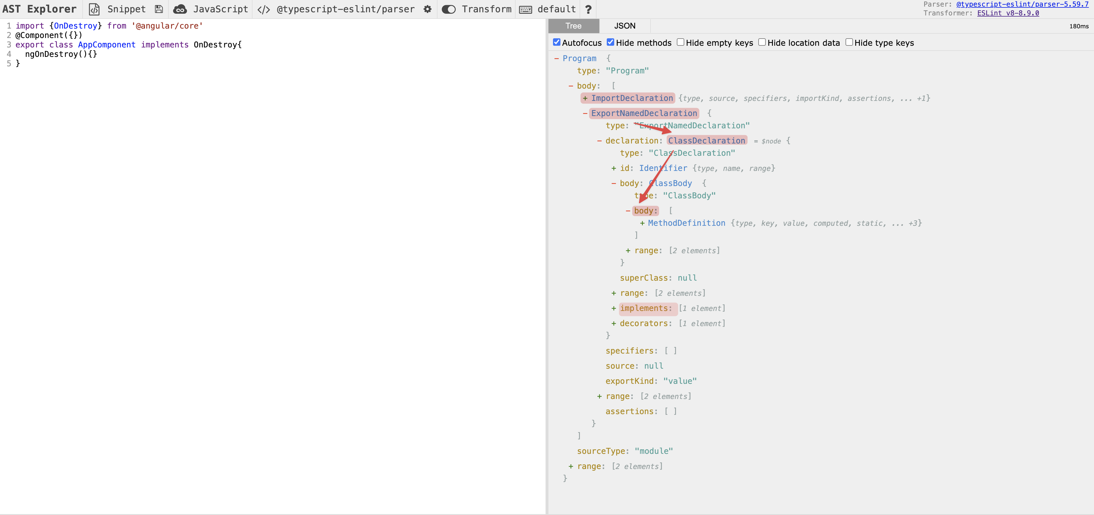Image resolution: width=1094 pixels, height=515 pixels.
Task: Click the 180ms parse time label
Action: point(1079,26)
